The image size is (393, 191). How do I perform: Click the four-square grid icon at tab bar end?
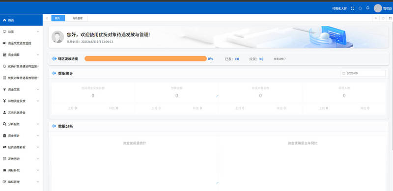tap(390, 18)
